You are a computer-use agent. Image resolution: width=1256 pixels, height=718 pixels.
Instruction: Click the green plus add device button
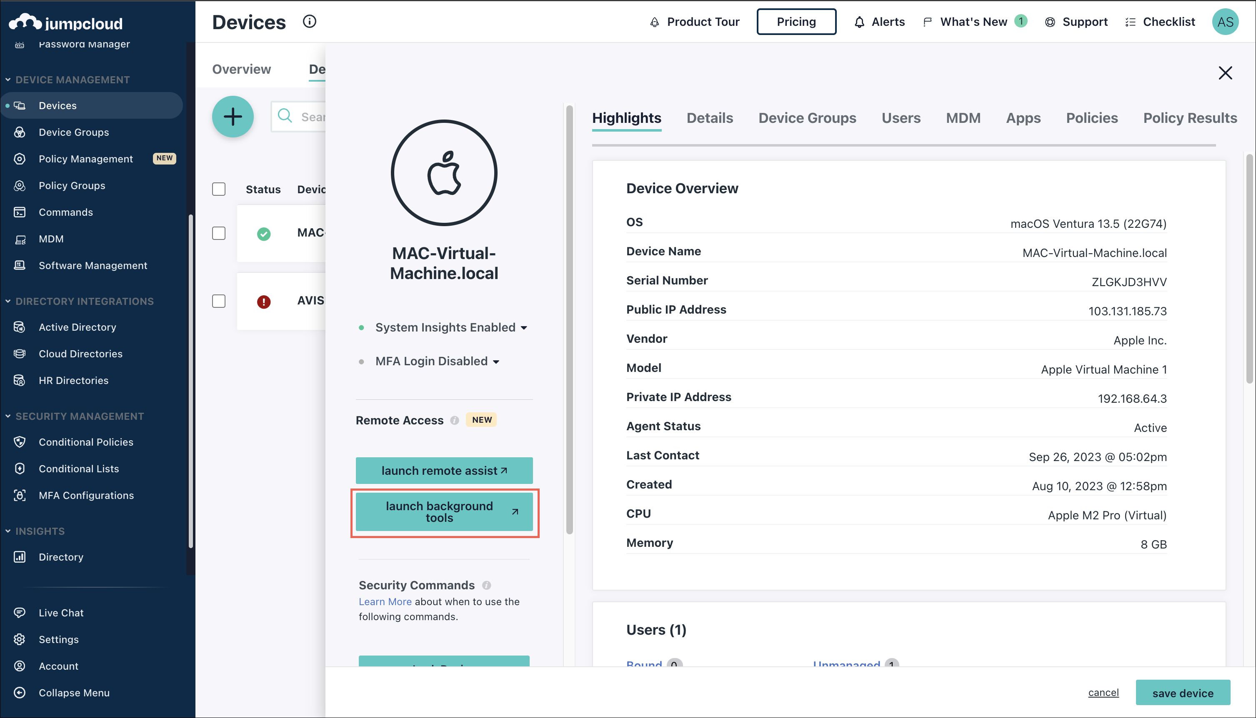233,117
